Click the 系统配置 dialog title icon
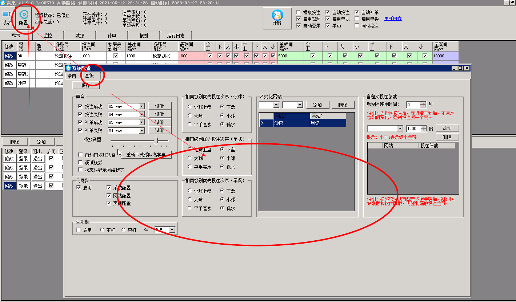Image resolution: width=516 pixels, height=302 pixels. coord(68,68)
